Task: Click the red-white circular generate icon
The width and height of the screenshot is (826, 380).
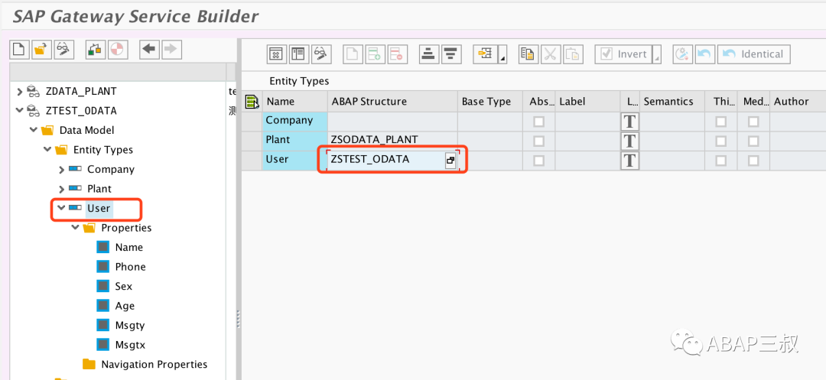Action: (x=117, y=50)
